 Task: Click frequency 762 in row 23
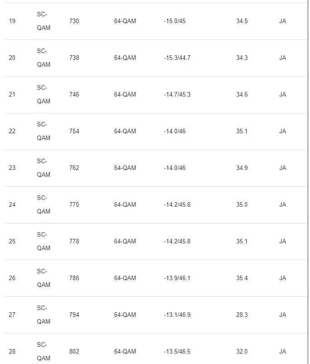pyautogui.click(x=74, y=168)
